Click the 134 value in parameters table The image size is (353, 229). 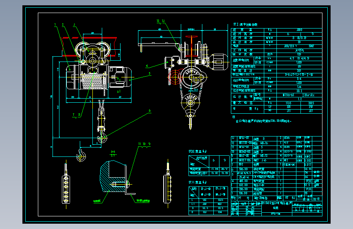coord(299,87)
